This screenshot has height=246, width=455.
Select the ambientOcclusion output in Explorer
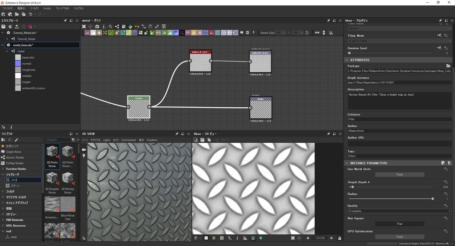click(x=33, y=88)
